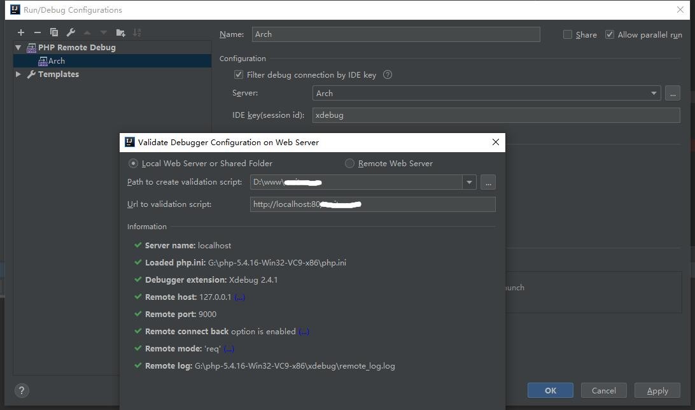The width and height of the screenshot is (695, 410).
Task: Move configuration down arrow
Action: [104, 32]
